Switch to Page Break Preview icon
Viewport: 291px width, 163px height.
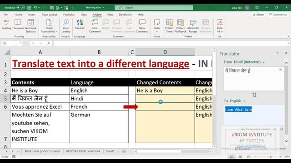249,157
